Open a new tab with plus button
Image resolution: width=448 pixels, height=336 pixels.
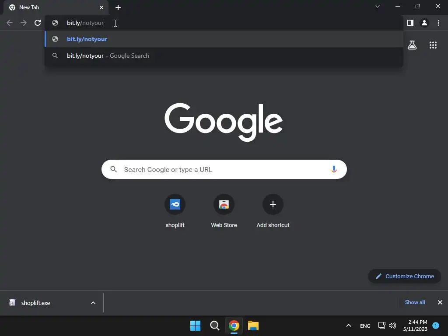pyautogui.click(x=118, y=7)
